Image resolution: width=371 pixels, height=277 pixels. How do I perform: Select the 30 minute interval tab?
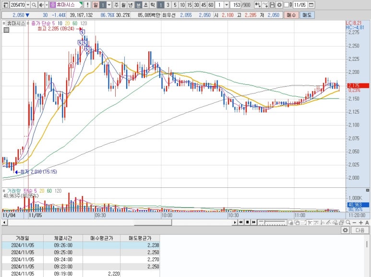[197, 5]
